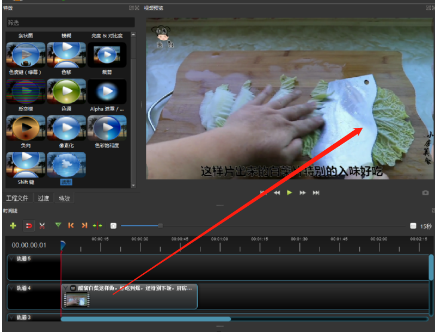Screen dimensions: 435x332
Task: Select the 色调 hue effect
Action: [x=66, y=91]
